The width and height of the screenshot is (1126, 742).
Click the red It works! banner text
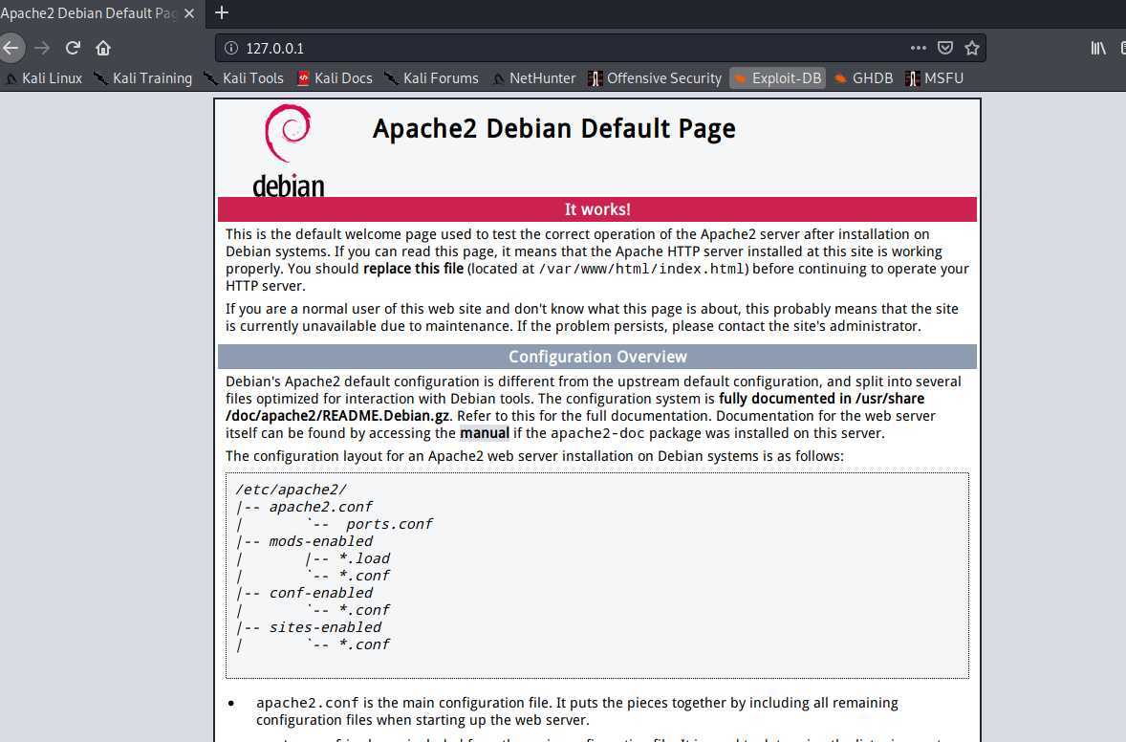click(x=597, y=209)
